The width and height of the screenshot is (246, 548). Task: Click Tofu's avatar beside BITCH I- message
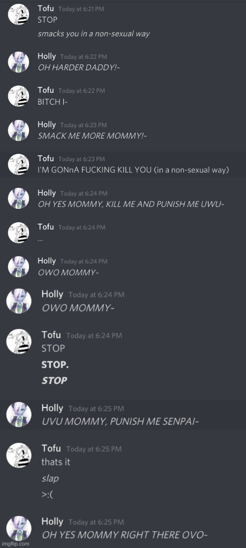pyautogui.click(x=19, y=96)
